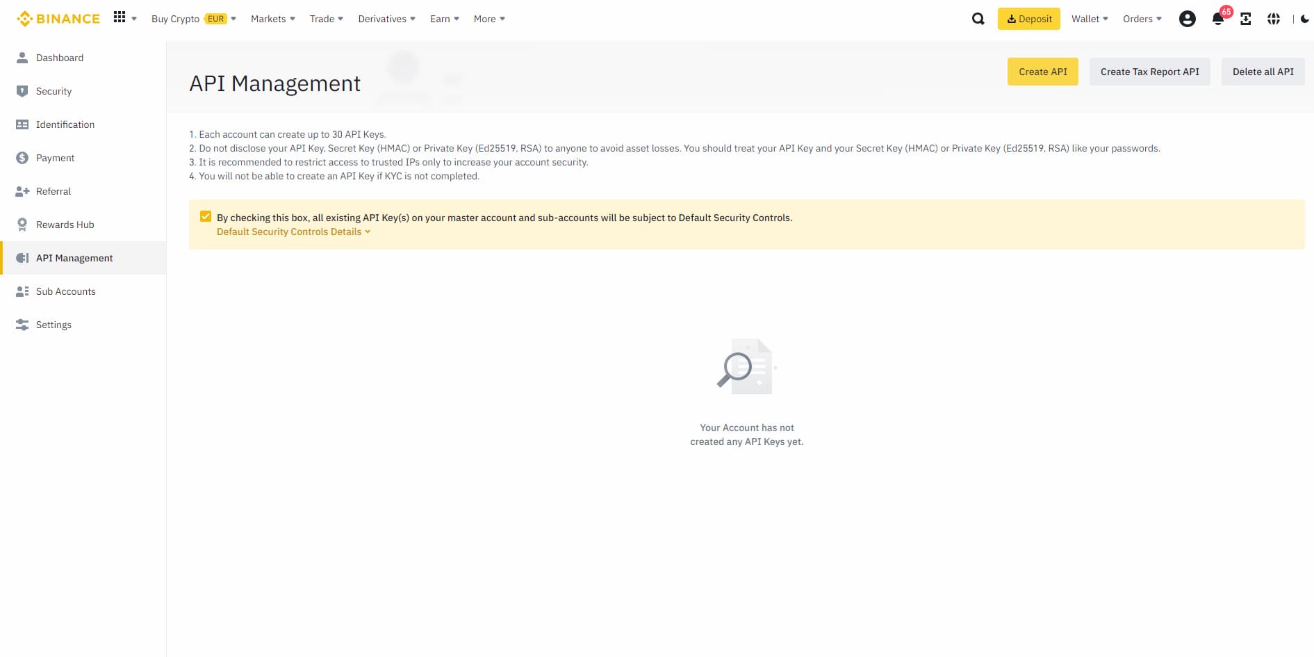Click Create Tax Report API button
The image size is (1314, 657).
tap(1149, 72)
